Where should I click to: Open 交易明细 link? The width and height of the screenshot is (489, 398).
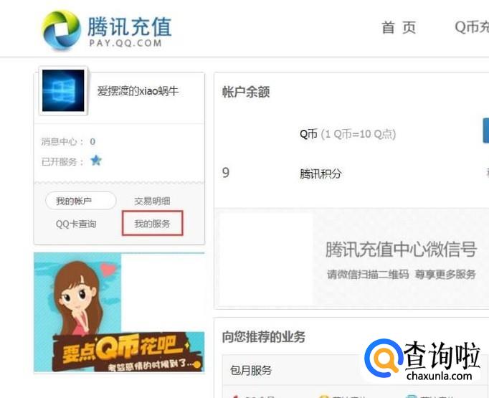pyautogui.click(x=152, y=201)
